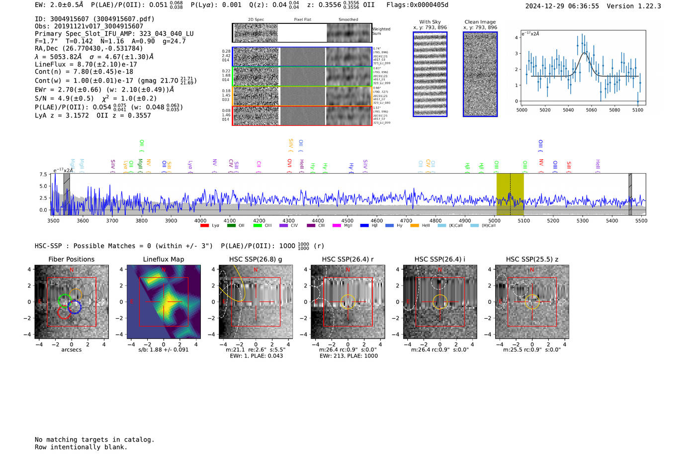This screenshot has width=696, height=474.
Task: Click the blue dashed fiber circle in Fiber Positions
Action: [x=75, y=307]
